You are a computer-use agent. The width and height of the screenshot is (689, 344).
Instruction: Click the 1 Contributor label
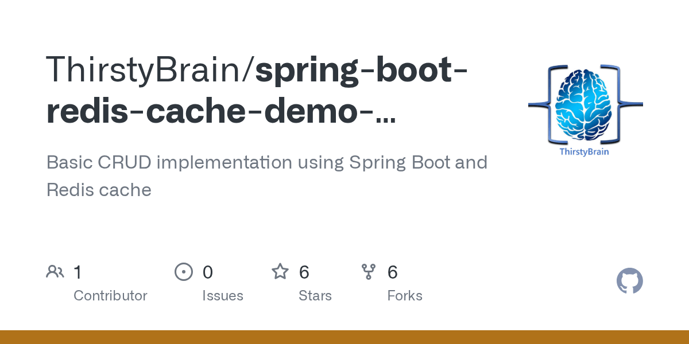[110, 295]
